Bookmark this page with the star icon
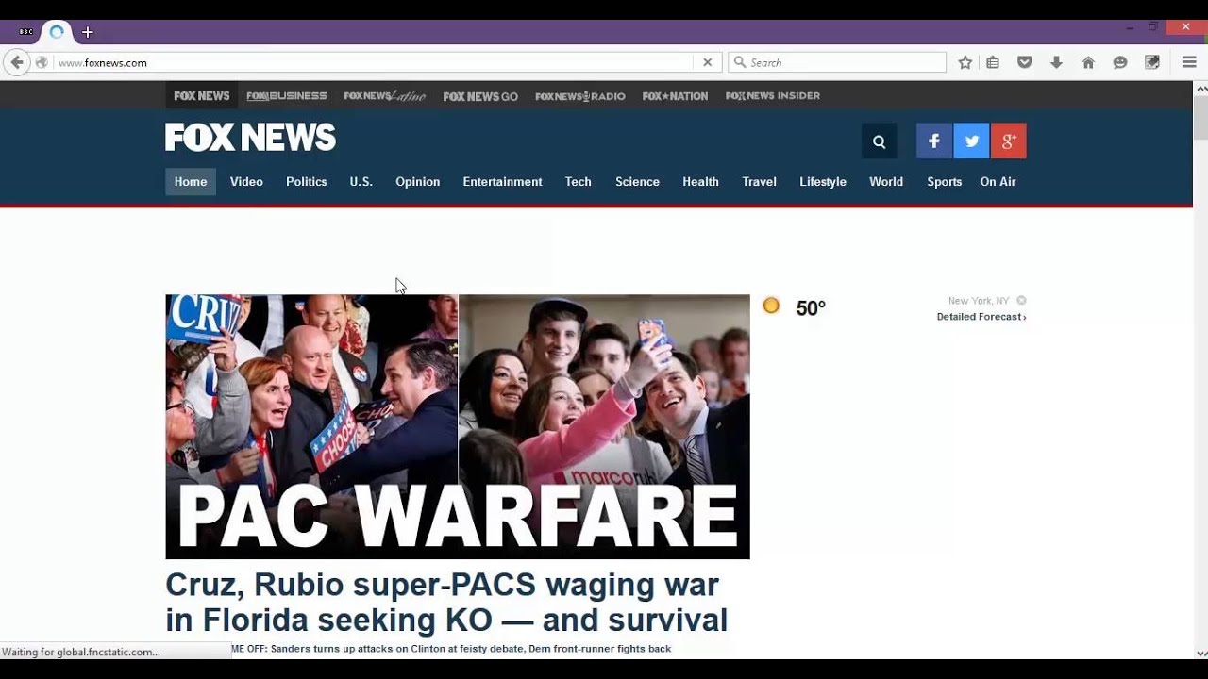 [x=965, y=62]
